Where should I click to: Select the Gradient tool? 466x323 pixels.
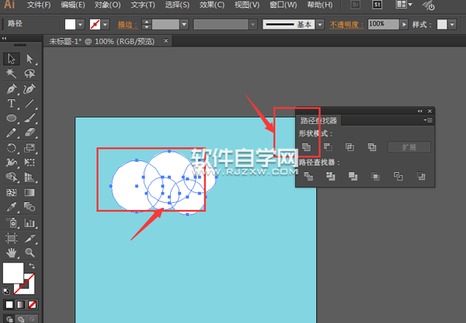tap(30, 193)
